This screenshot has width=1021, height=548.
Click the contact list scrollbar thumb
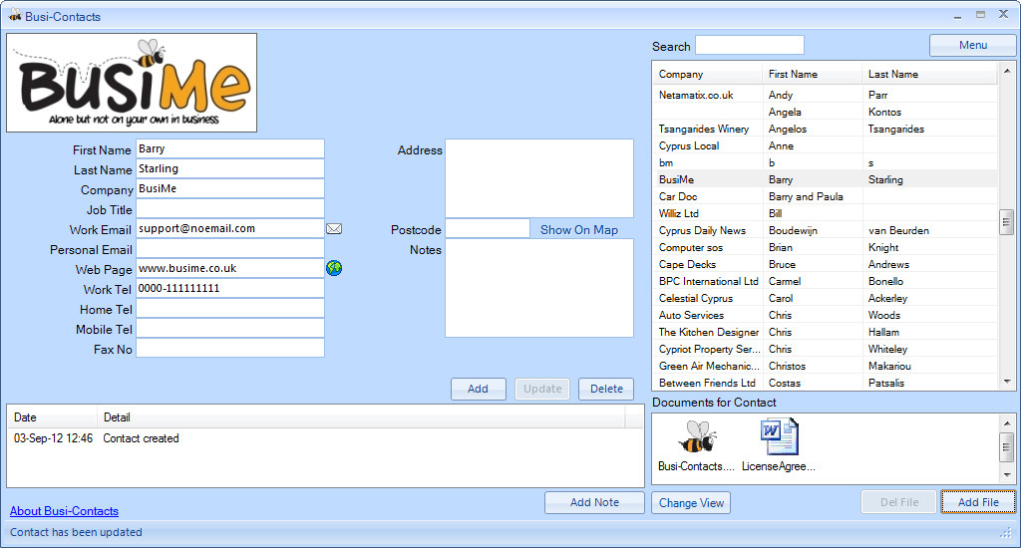[x=1007, y=222]
